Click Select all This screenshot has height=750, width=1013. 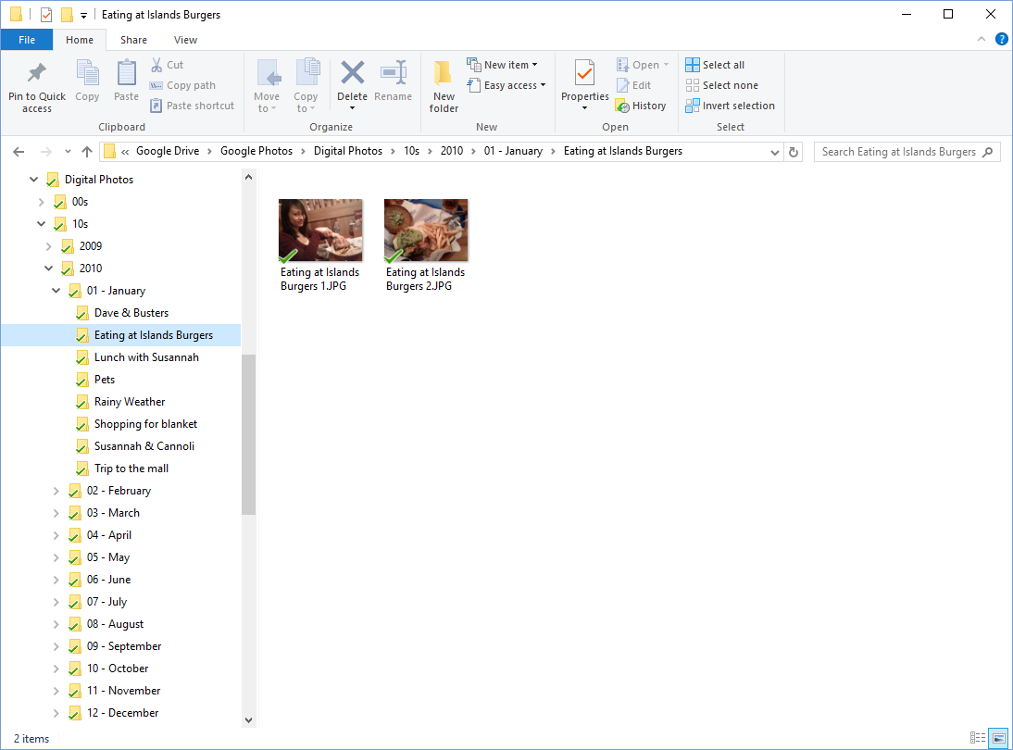[x=715, y=65]
